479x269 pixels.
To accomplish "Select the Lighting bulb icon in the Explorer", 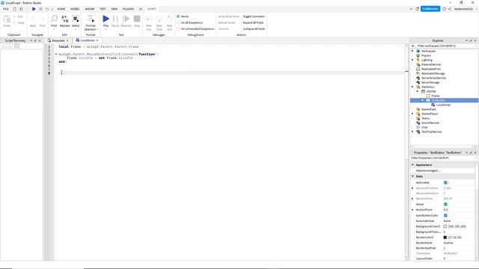I will (x=418, y=60).
